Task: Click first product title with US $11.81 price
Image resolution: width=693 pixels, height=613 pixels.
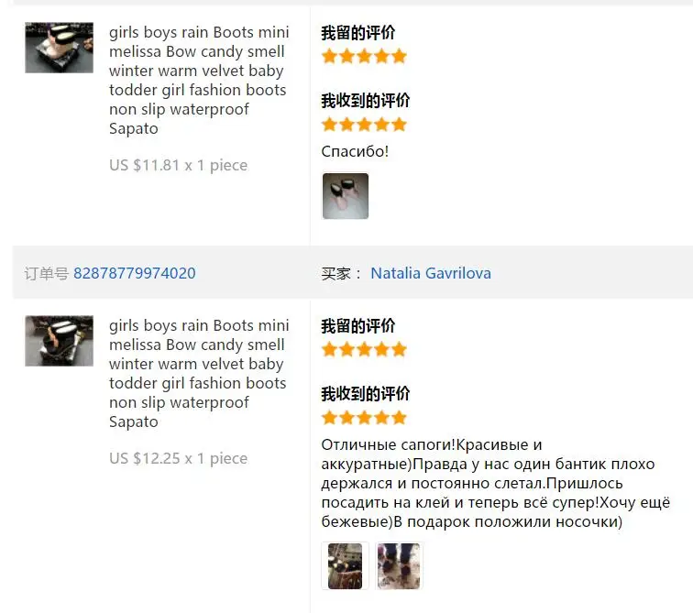Action: tap(199, 81)
